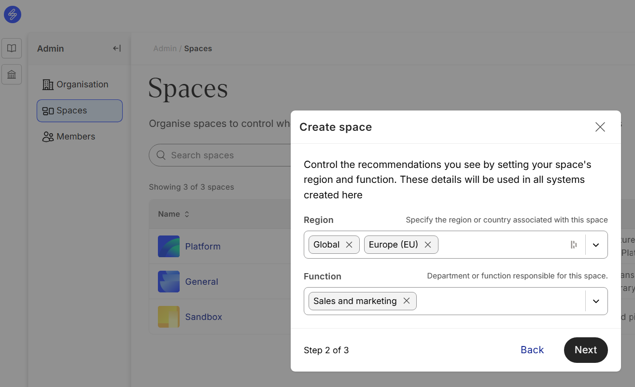This screenshot has width=635, height=387.
Task: Close the Create space dialog
Action: 600,127
